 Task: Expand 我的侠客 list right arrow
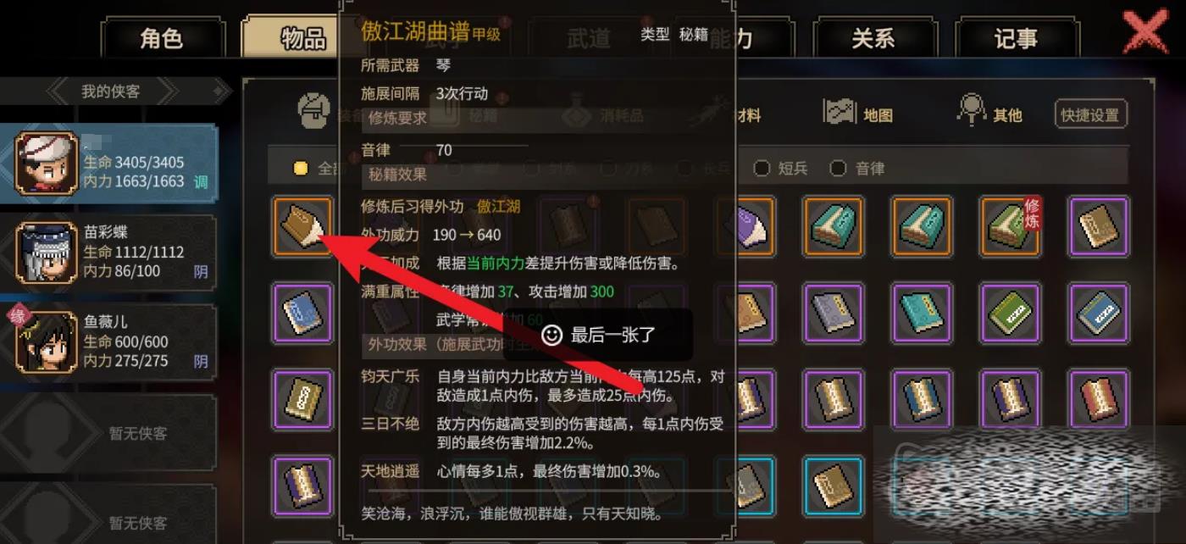click(x=167, y=91)
